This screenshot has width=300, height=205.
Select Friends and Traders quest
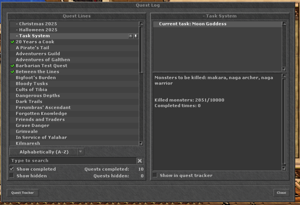pyautogui.click(x=74, y=119)
